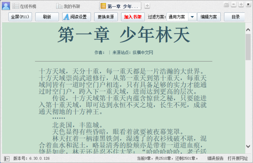This screenshot has height=163, width=253.
Task: Click the 刷新 refresh button
Action: (47, 17)
